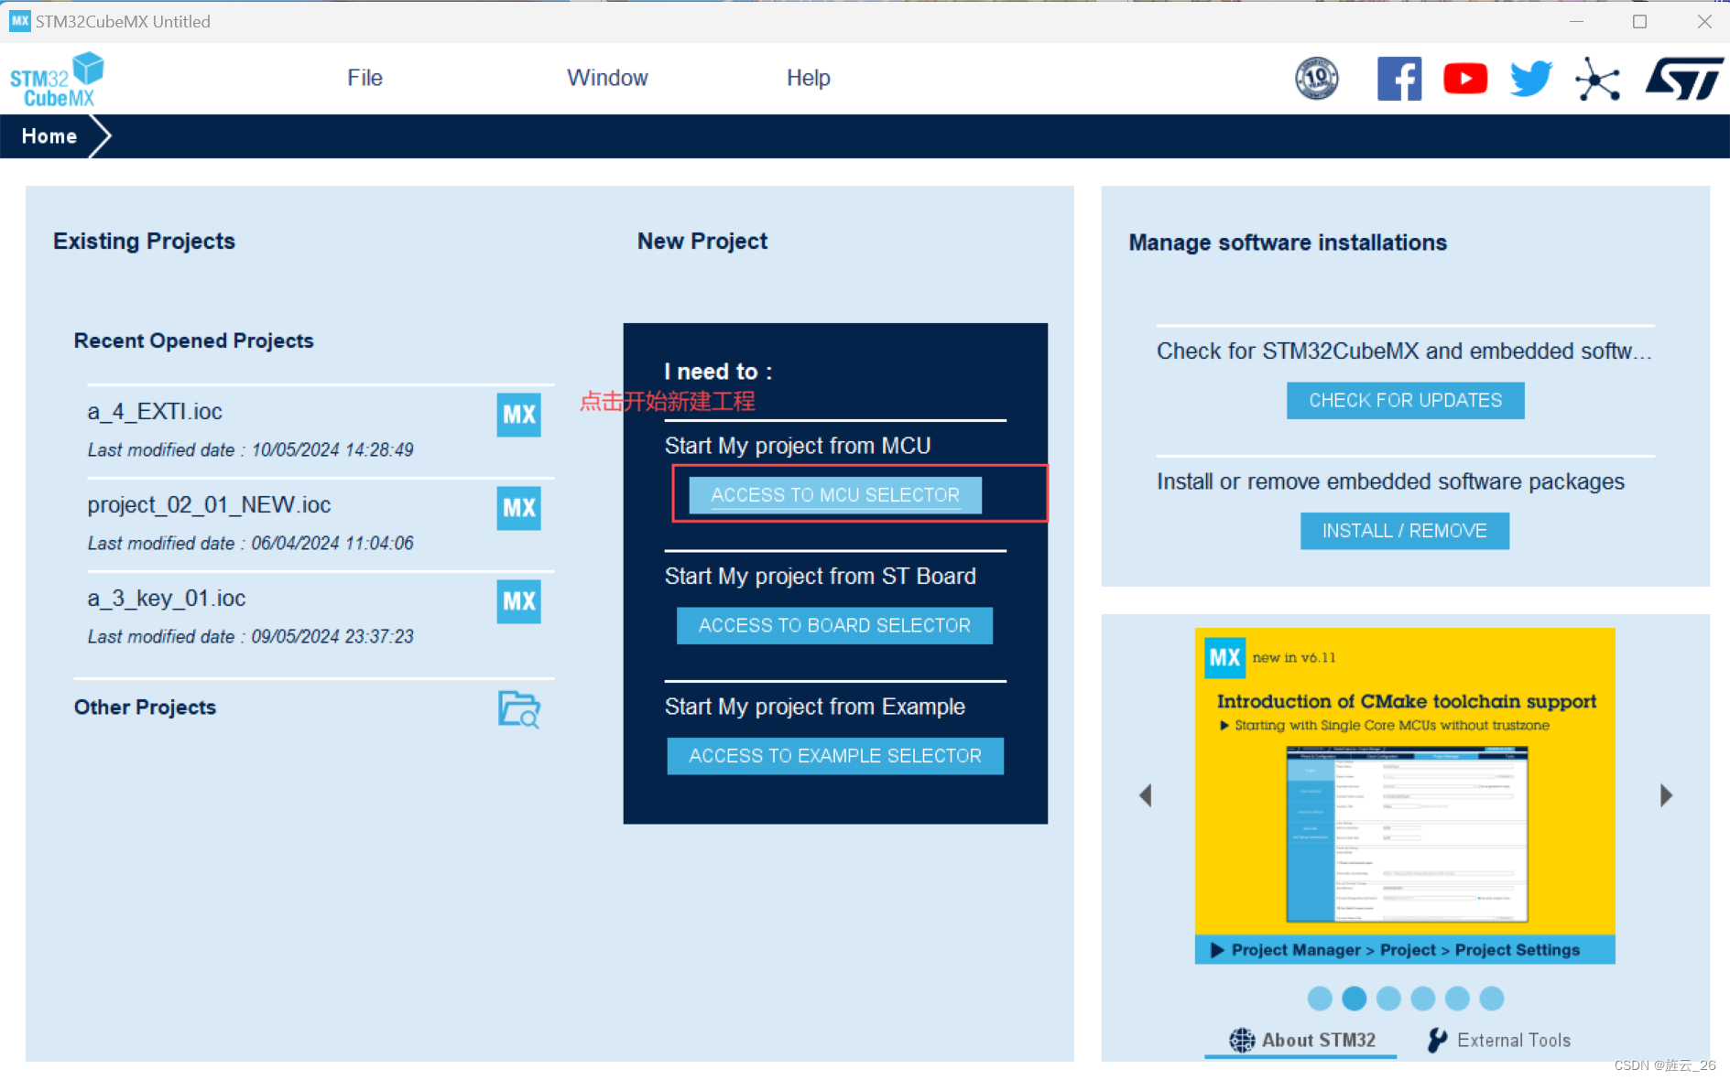Select recent project a_3_key_01.ioc name
The width and height of the screenshot is (1730, 1080).
coord(167,599)
